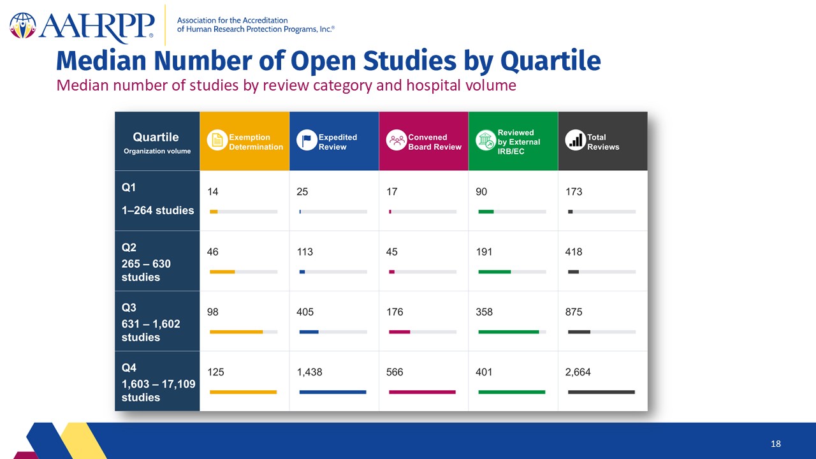Click the value 566 in Q4 row
The image size is (816, 459).
395,372
